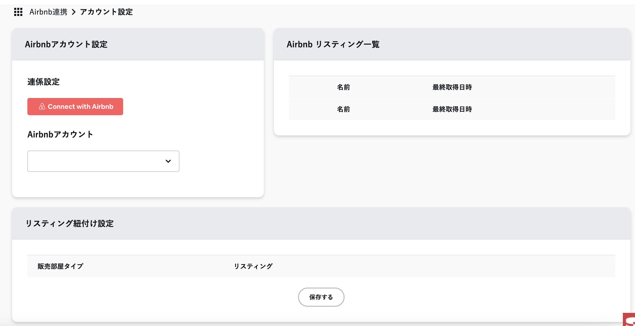Click 最終取得日時 cell in second table row
This screenshot has height=326, width=635.
452,109
